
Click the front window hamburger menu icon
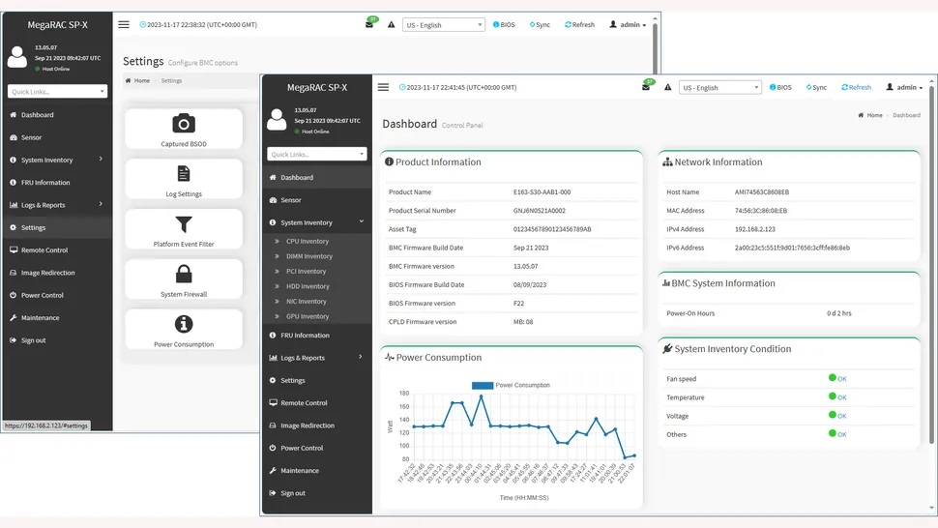383,87
